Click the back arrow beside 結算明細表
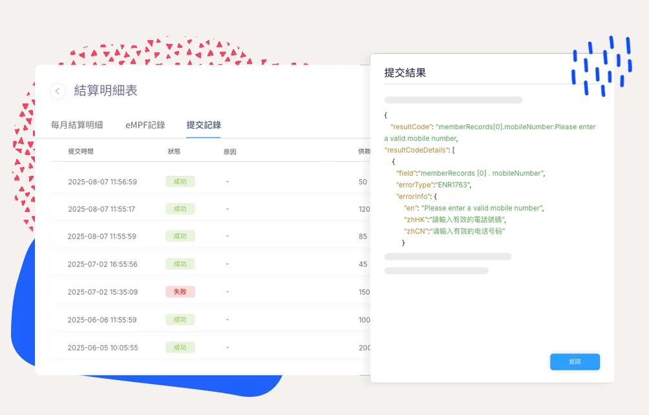This screenshot has height=415, width=649. [58, 91]
